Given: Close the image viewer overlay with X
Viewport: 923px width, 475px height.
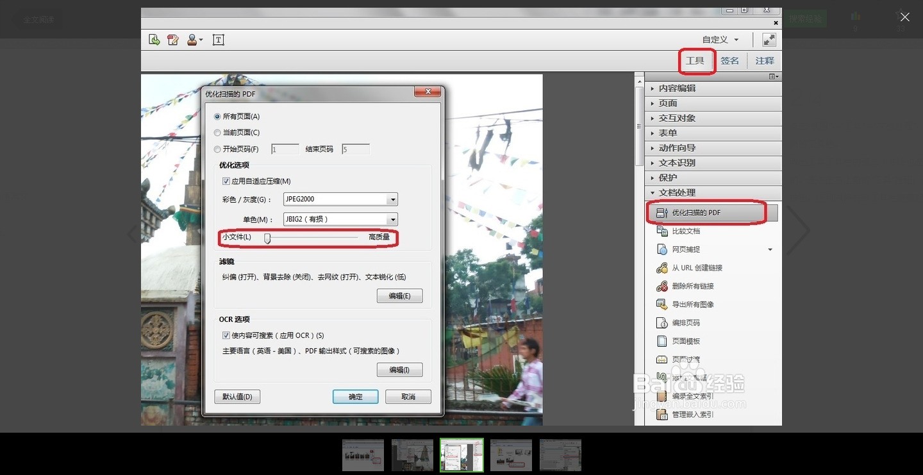Looking at the screenshot, I should pos(904,17).
